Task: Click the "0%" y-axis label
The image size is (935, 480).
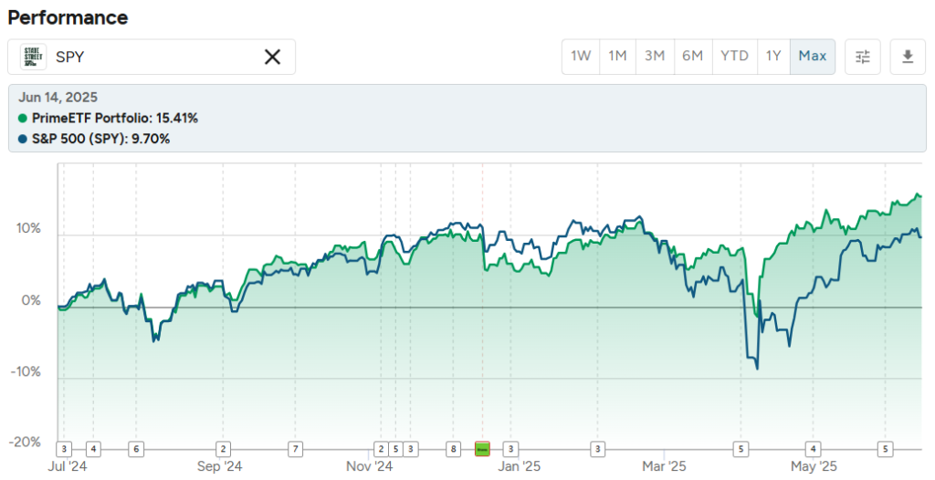Action: [31, 300]
